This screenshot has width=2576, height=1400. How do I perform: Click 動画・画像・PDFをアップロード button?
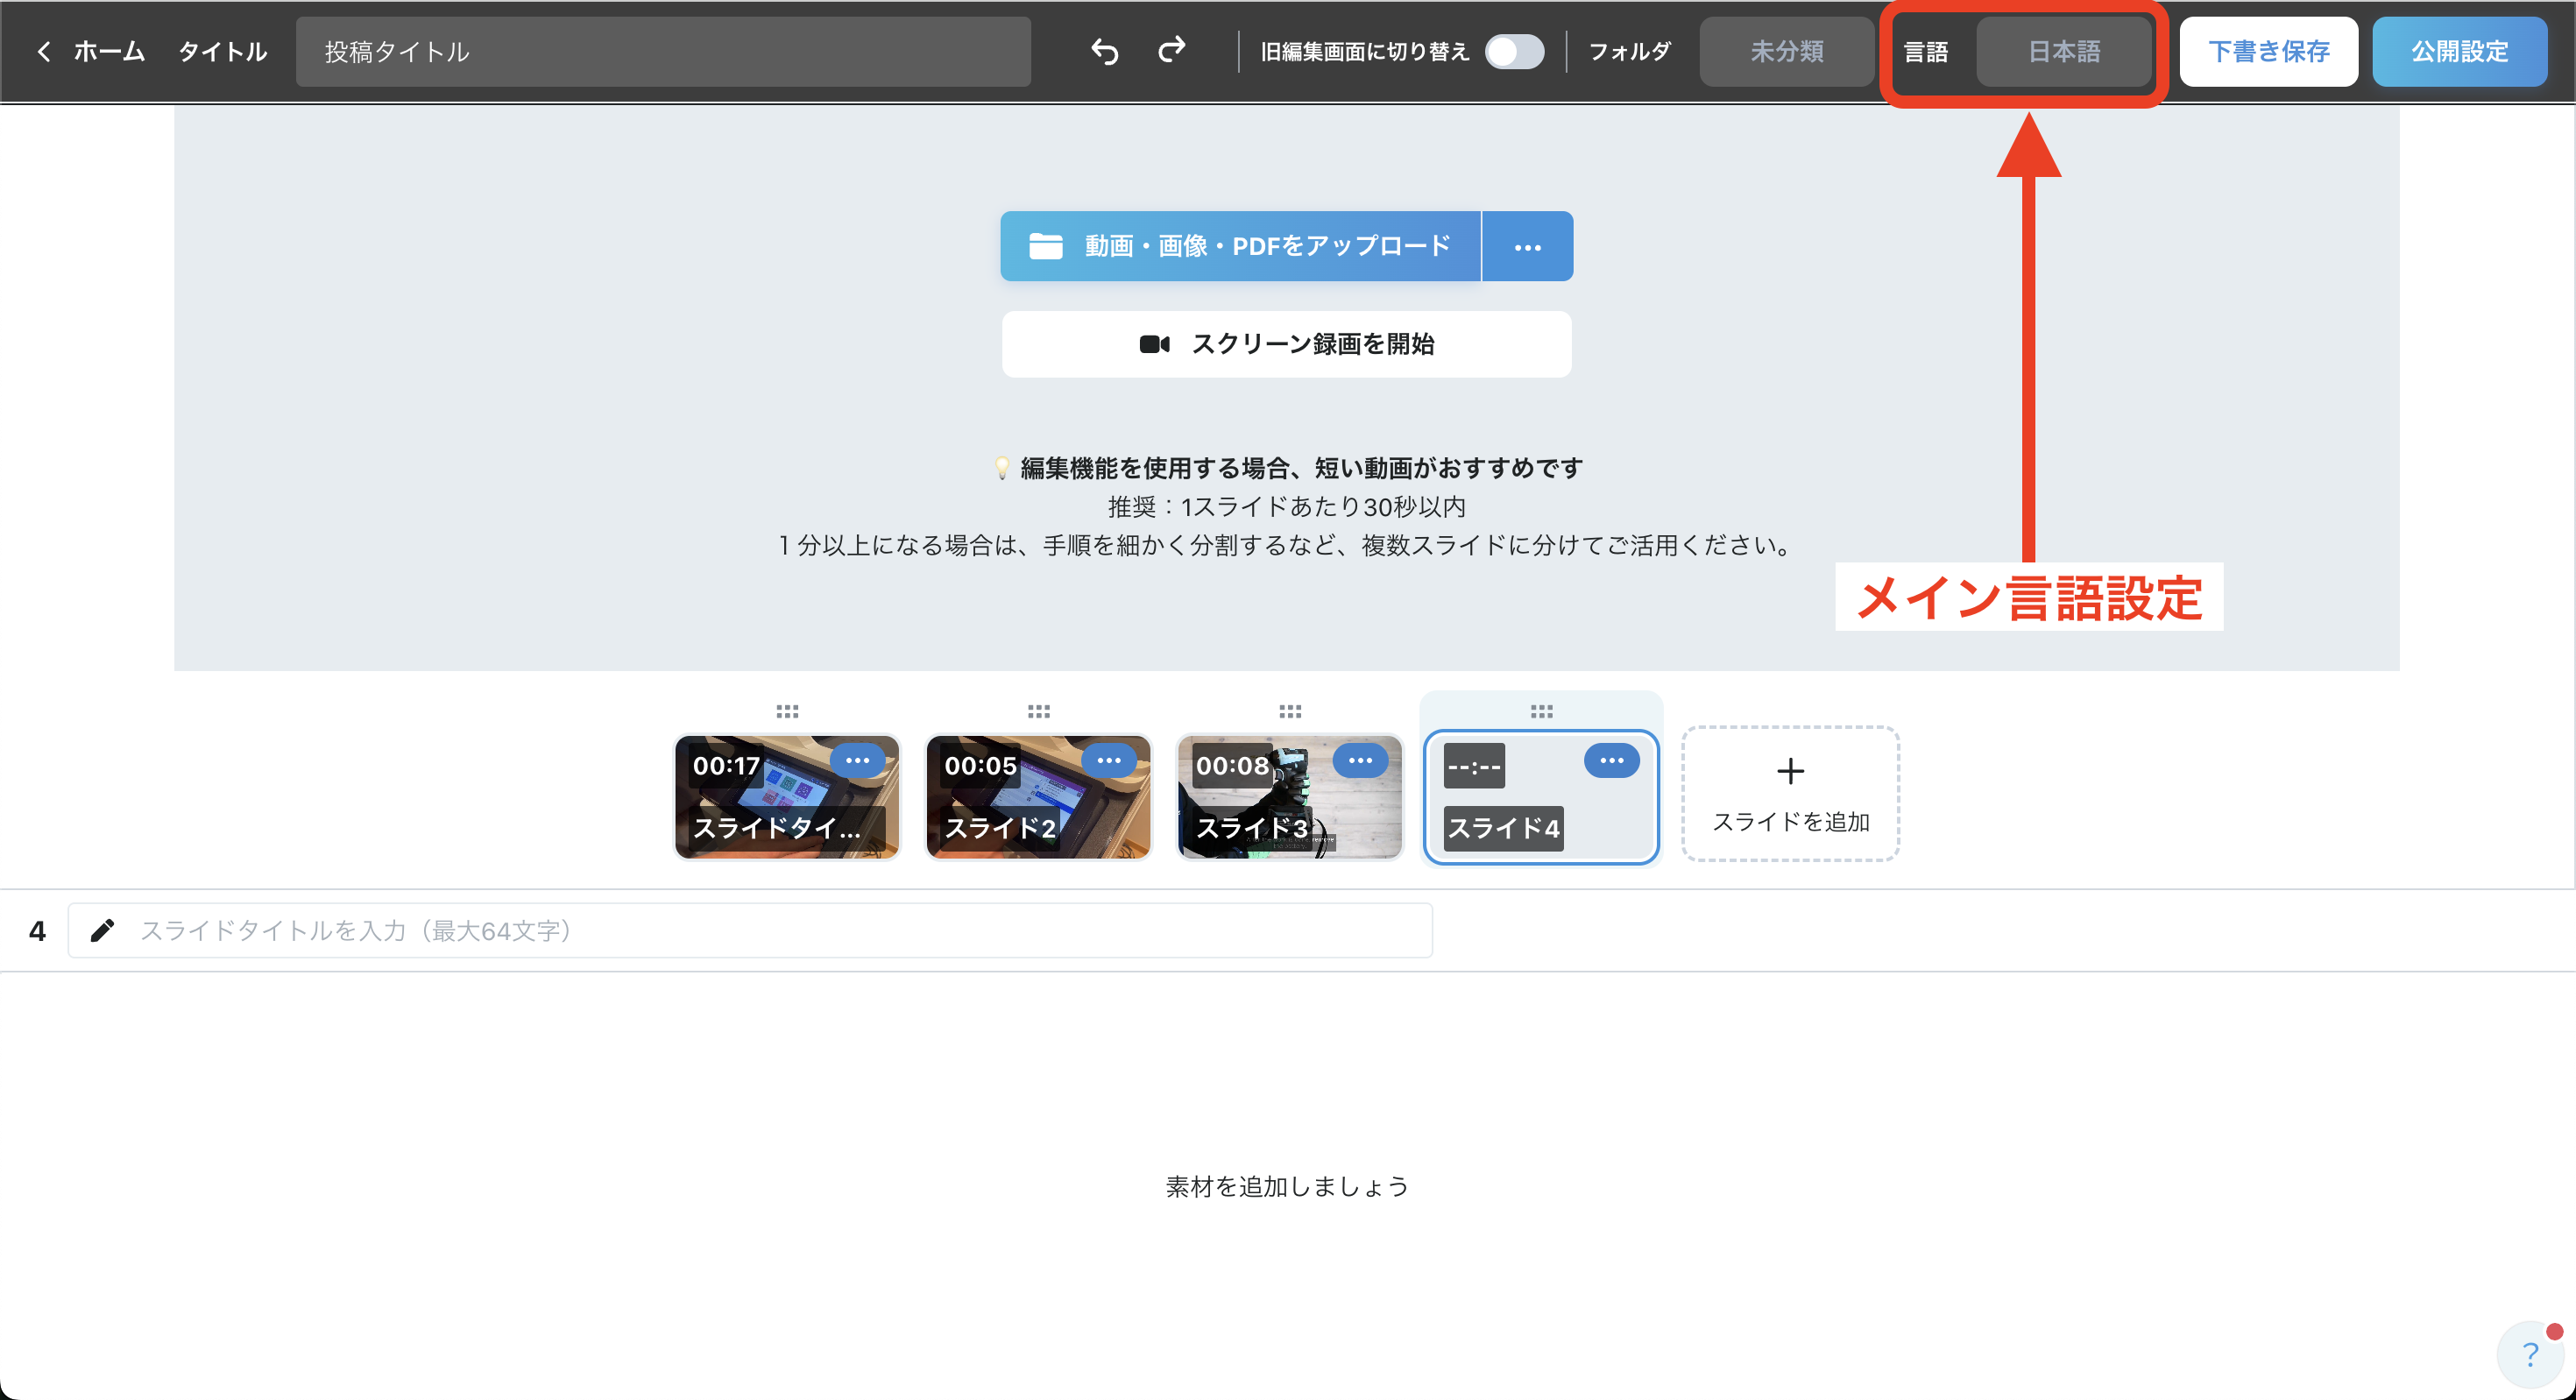(1240, 246)
